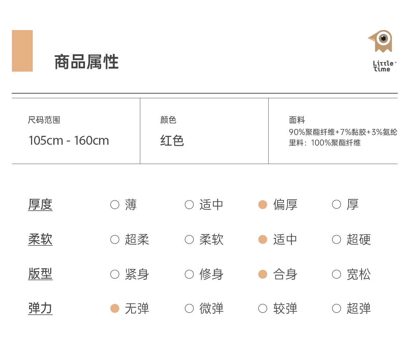Select the 宽松 fit radio option
The image size is (410, 341).
pos(337,274)
